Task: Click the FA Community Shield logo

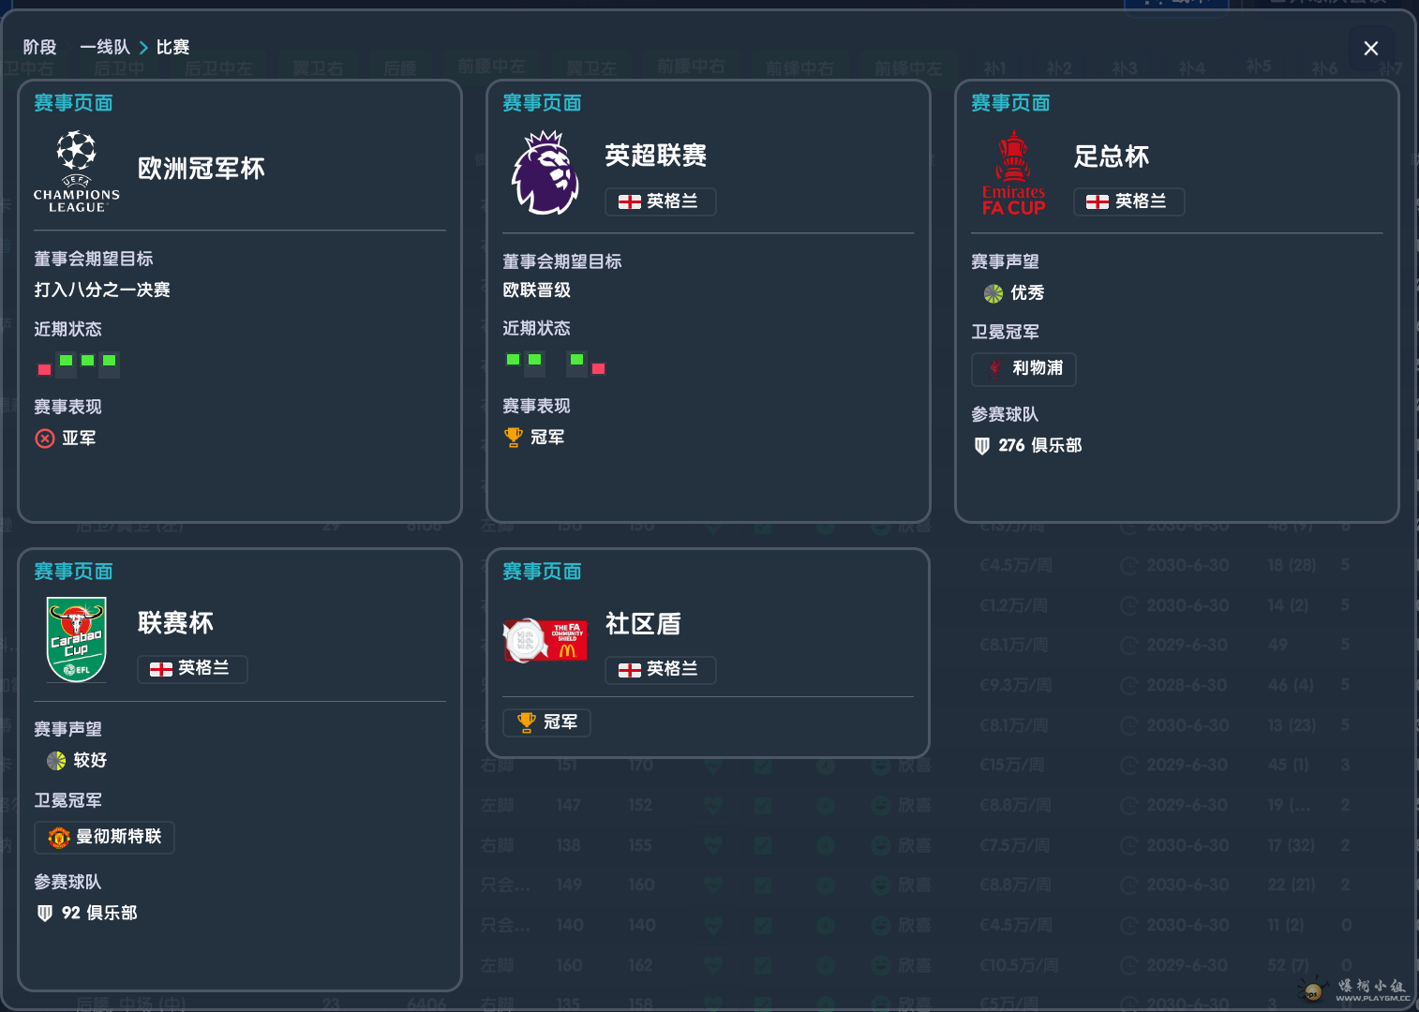Action: click(x=545, y=641)
